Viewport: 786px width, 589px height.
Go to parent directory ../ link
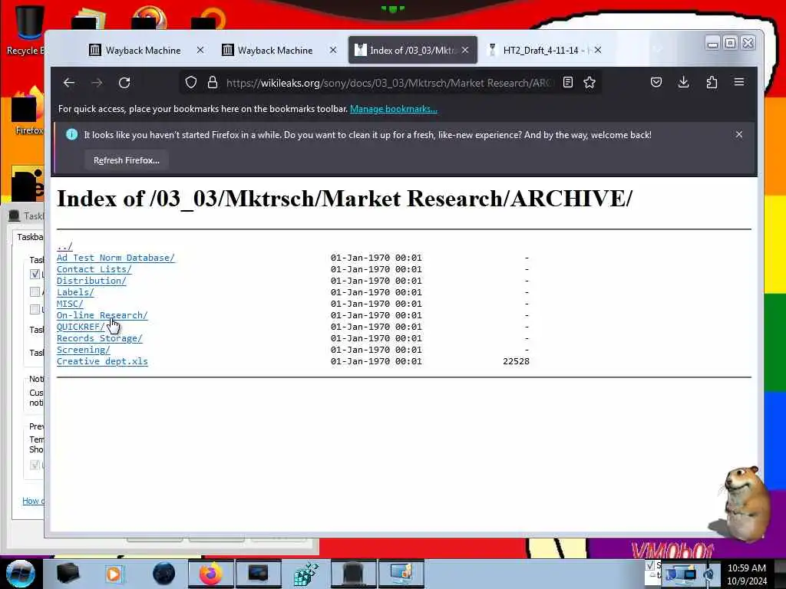(x=64, y=246)
